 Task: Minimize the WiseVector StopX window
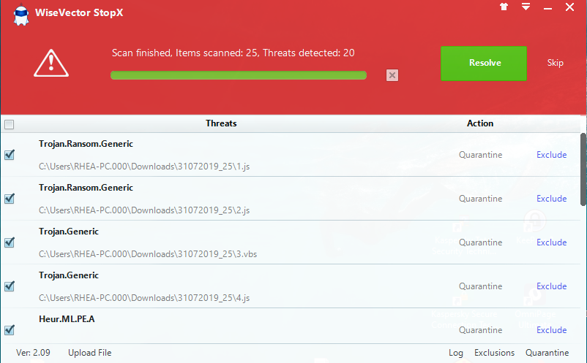pos(547,8)
